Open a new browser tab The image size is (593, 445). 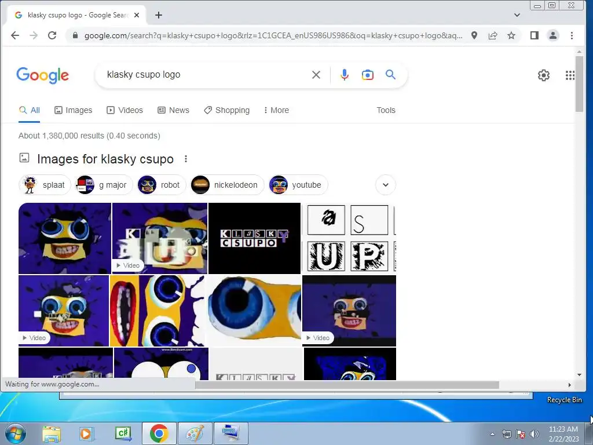tap(159, 15)
